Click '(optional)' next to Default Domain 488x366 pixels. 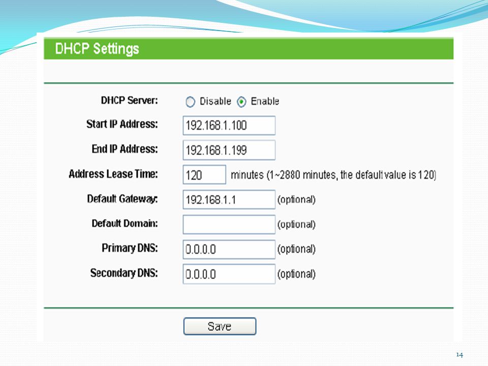[296, 224]
